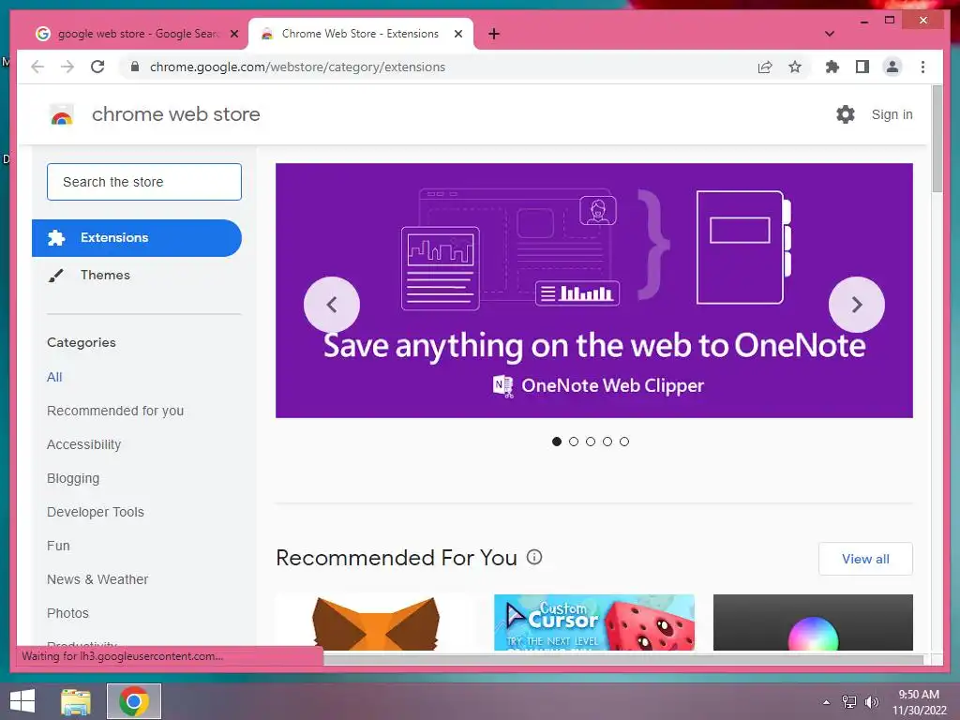
Task: Open Recommended for you category
Action: (x=115, y=411)
